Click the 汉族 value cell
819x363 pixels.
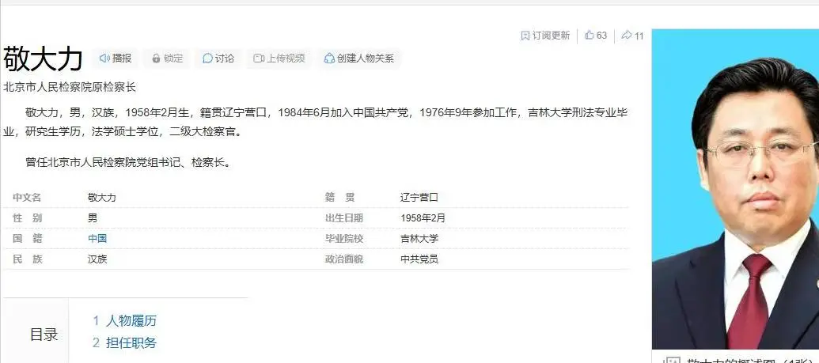tap(97, 259)
